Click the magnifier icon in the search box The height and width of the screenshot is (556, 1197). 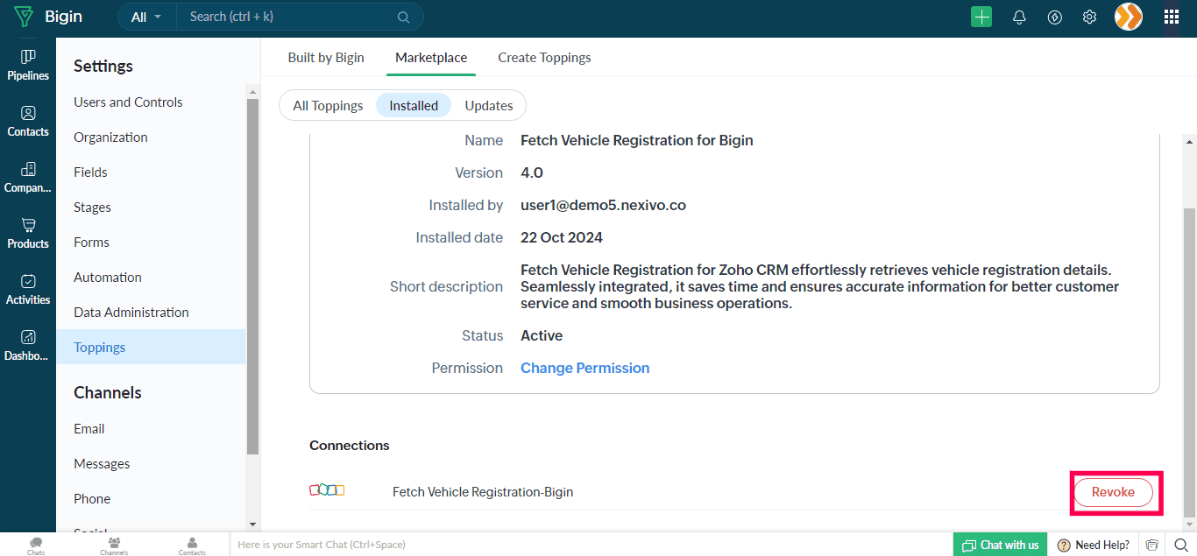pos(403,17)
